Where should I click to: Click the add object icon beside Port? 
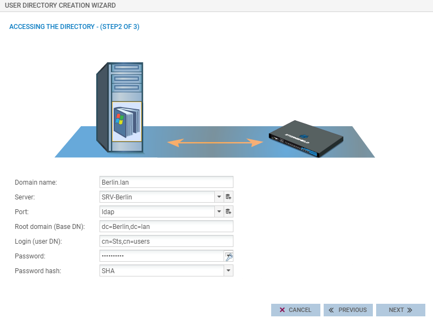click(229, 211)
